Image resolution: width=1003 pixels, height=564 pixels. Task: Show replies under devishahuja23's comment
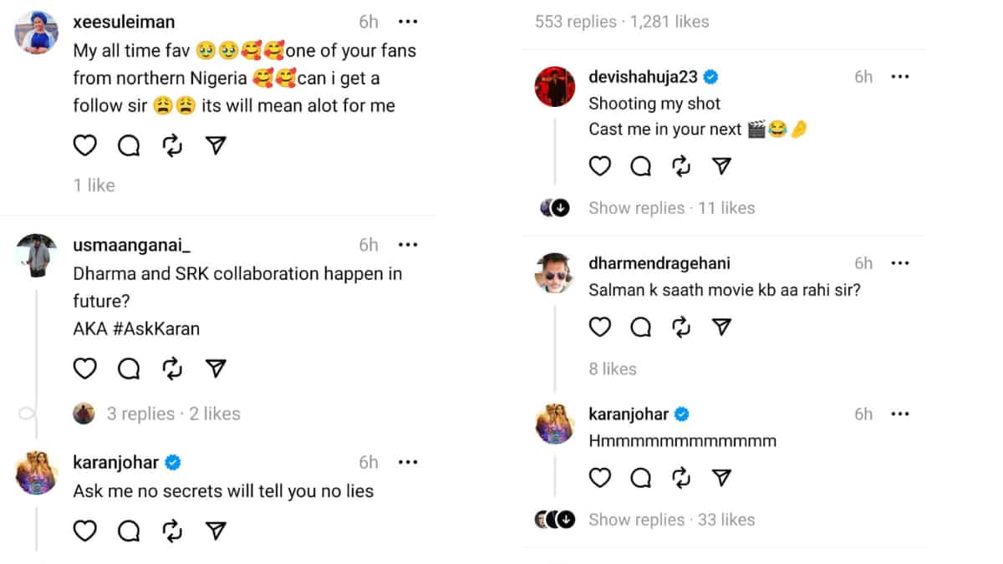click(x=636, y=208)
